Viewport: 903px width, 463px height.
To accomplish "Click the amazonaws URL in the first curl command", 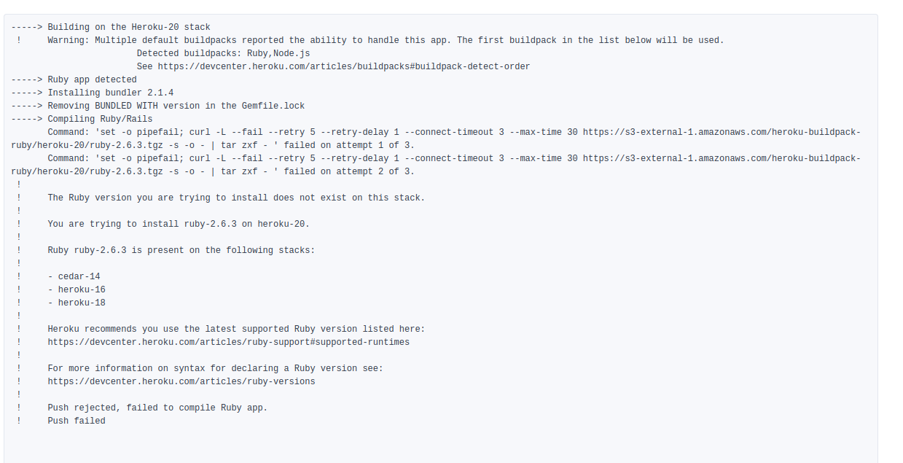I will pos(722,132).
